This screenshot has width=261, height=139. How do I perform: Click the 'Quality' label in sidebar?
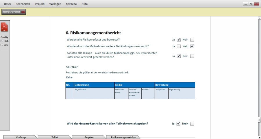[x=4, y=37]
